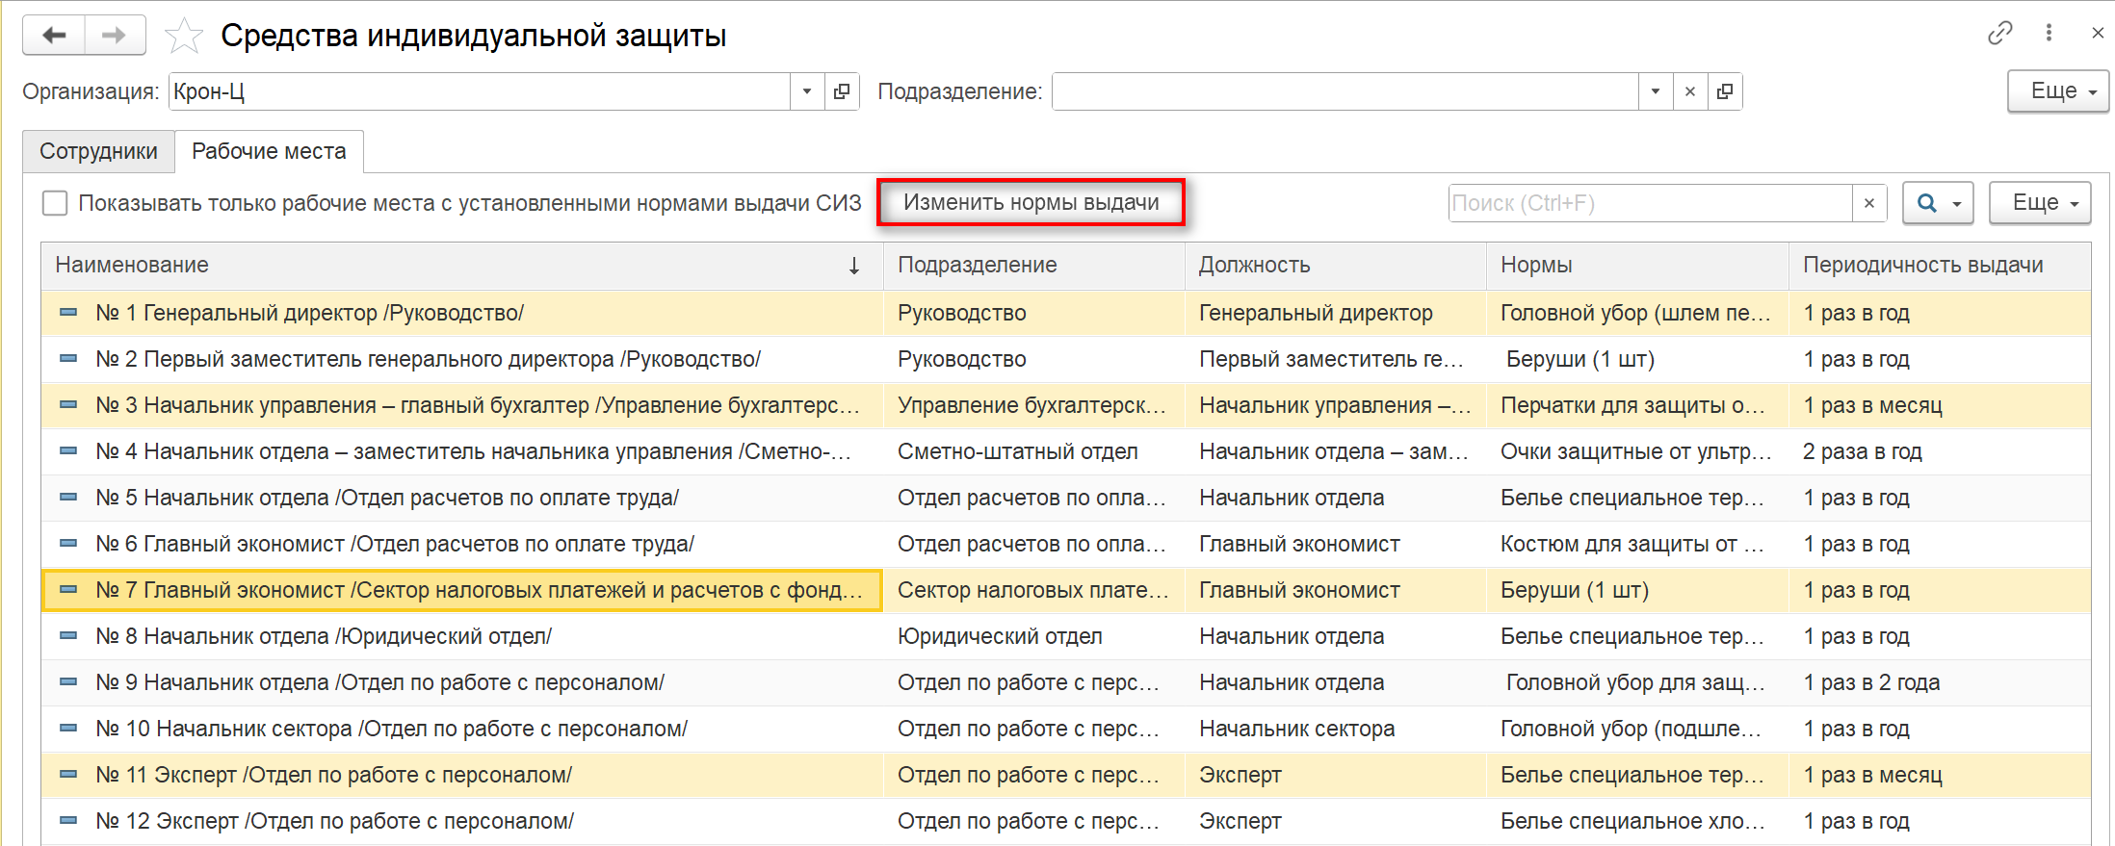Click into the Поиск (Ctrl+F) field
The height and width of the screenshot is (846, 2115).
click(1650, 203)
